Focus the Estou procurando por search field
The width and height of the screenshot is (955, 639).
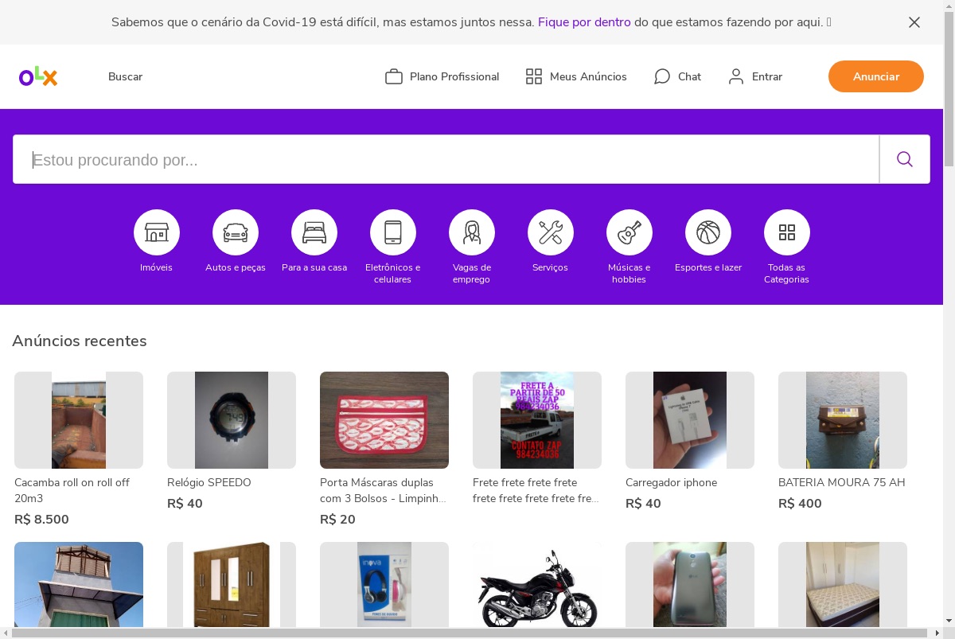446,159
